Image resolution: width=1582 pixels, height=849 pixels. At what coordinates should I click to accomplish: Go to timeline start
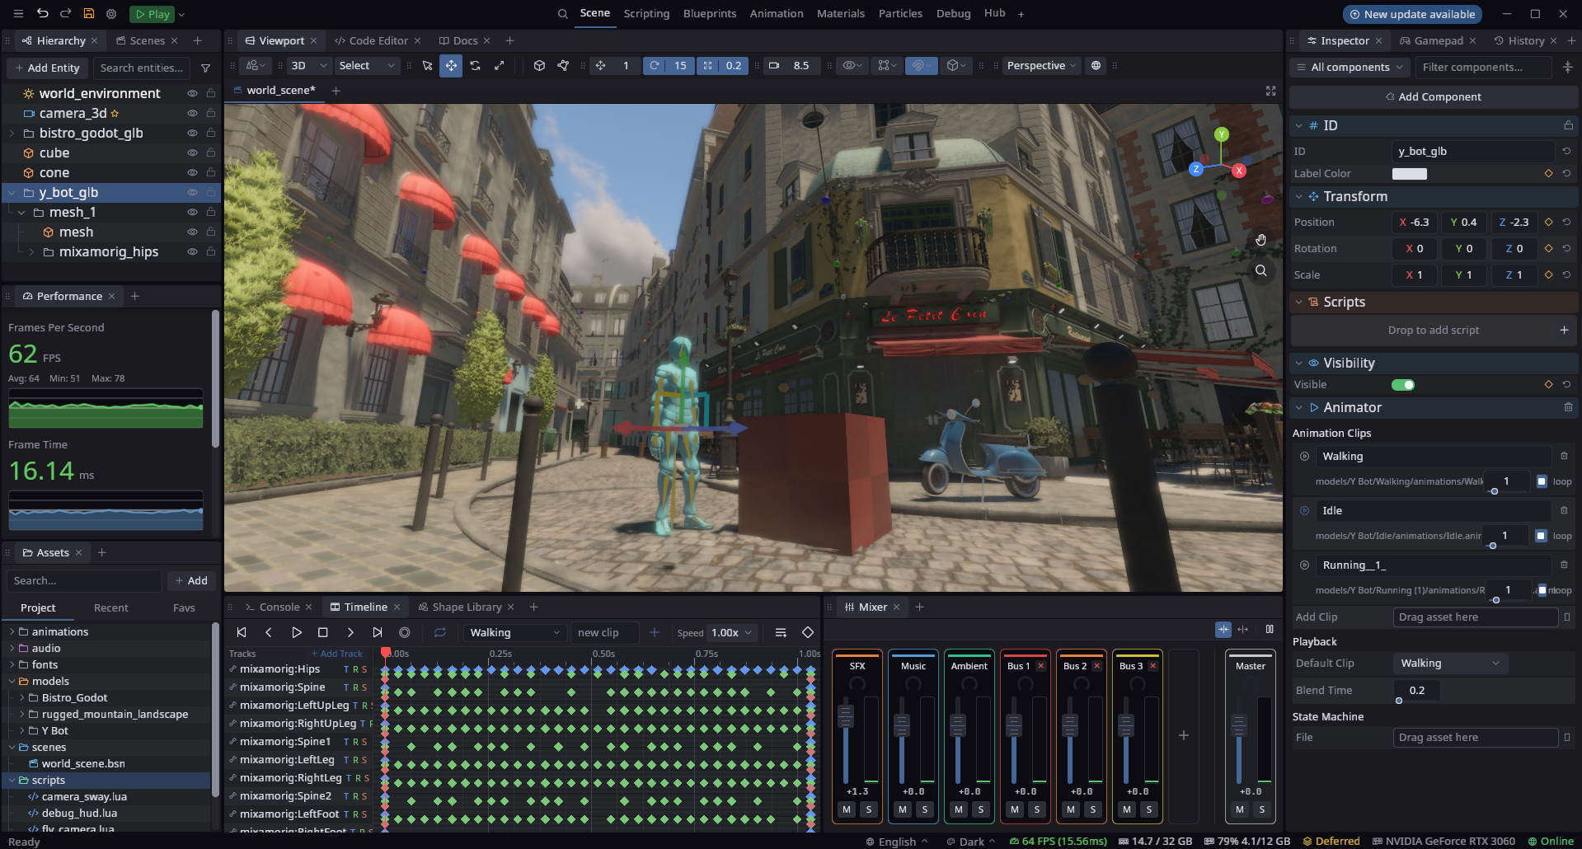242,633
